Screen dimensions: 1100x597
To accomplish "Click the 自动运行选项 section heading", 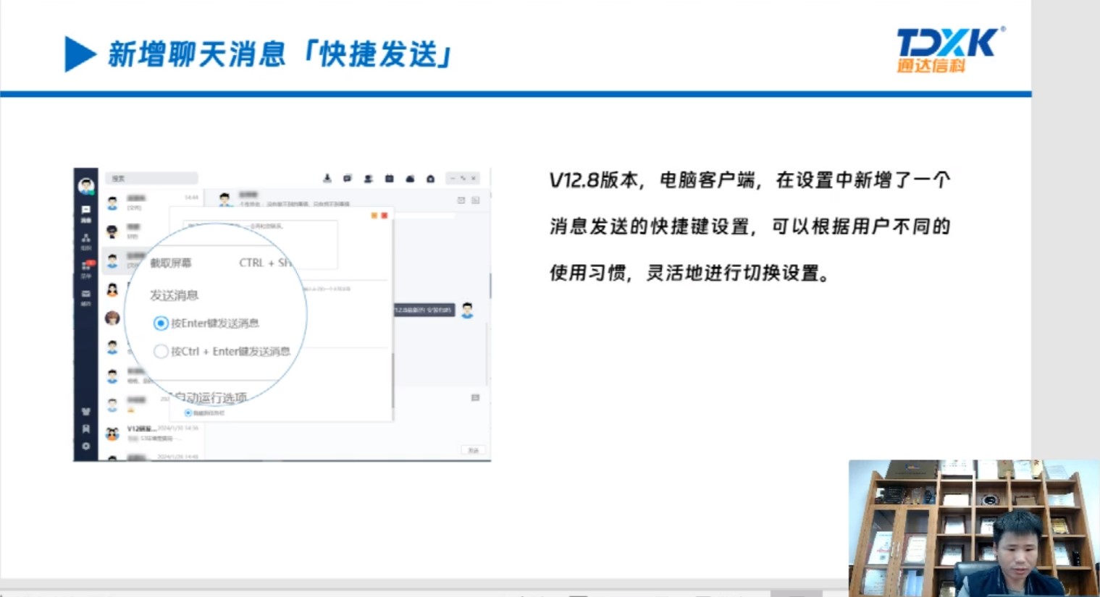I will point(211,398).
